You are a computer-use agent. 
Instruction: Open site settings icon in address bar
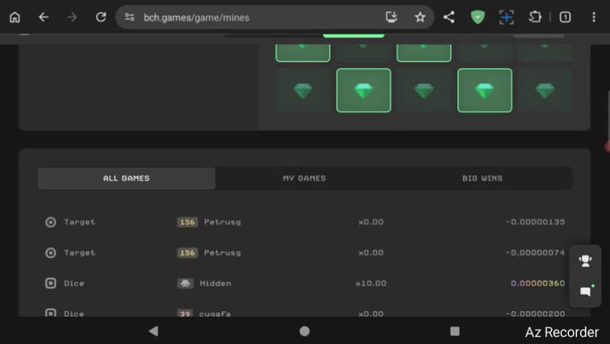click(130, 17)
